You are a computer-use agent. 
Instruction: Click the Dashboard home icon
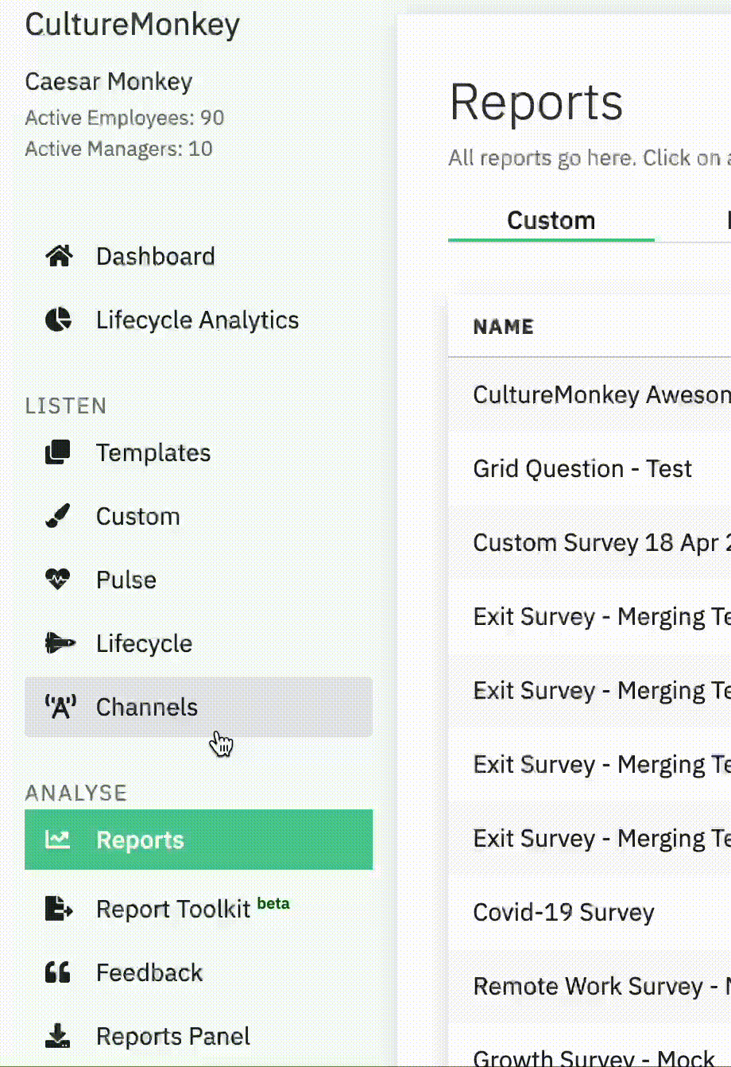tap(59, 256)
